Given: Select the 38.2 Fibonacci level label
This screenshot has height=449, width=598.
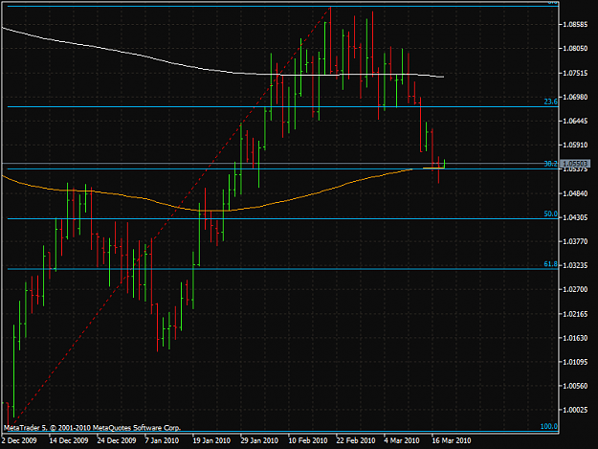Looking at the screenshot, I should 551,164.
